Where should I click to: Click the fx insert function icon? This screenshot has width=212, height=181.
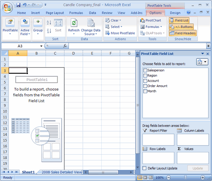point(65,46)
